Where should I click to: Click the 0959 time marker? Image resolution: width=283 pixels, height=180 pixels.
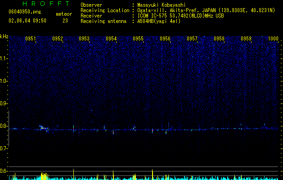pos(246,39)
